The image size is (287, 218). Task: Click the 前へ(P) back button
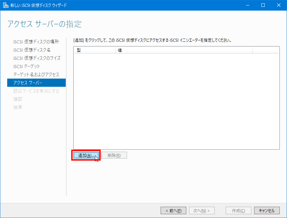173,210
